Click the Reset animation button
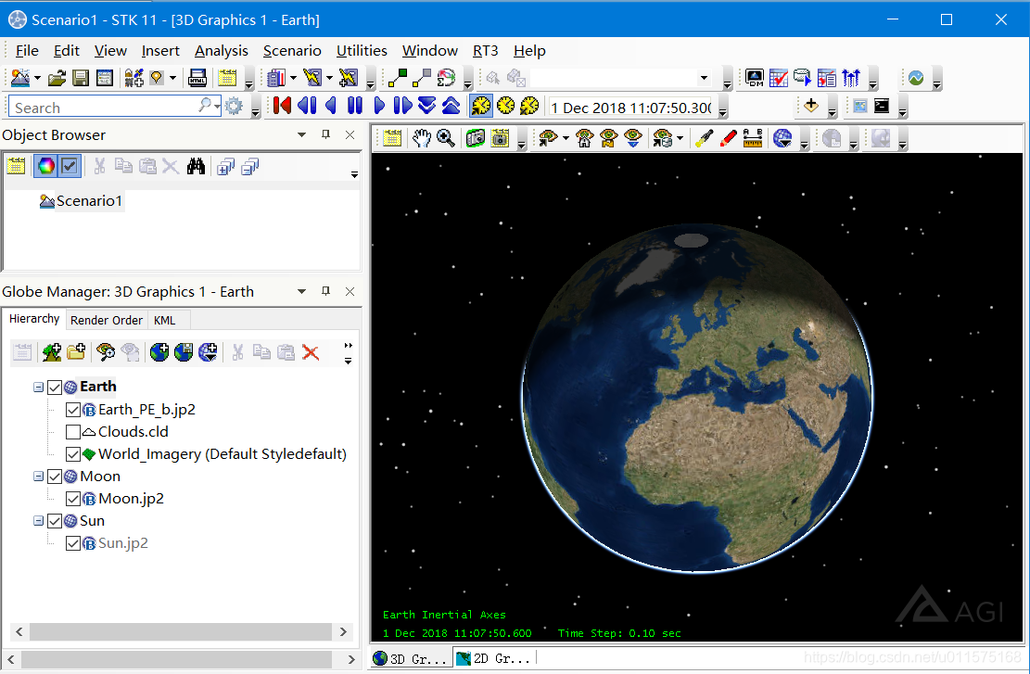The image size is (1030, 674). click(x=282, y=106)
